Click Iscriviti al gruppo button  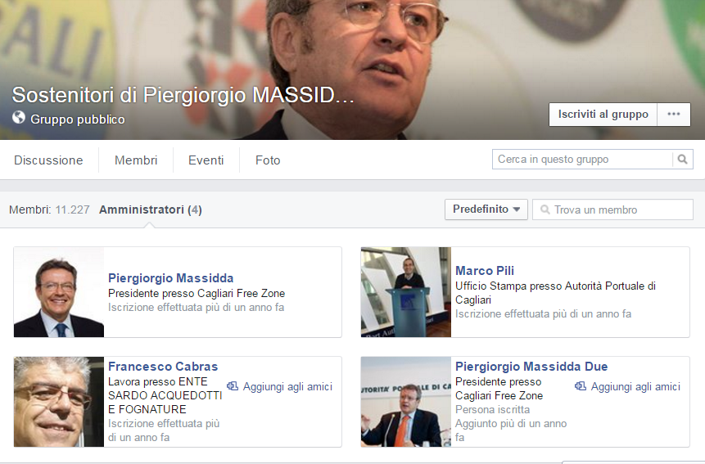603,114
